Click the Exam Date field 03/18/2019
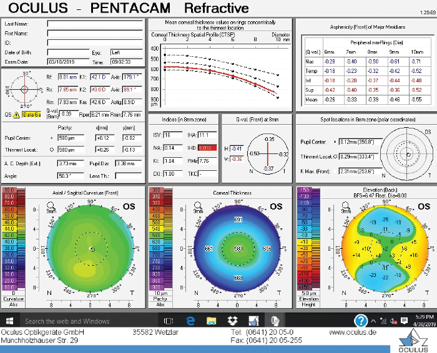The image size is (437, 353). tap(68, 62)
